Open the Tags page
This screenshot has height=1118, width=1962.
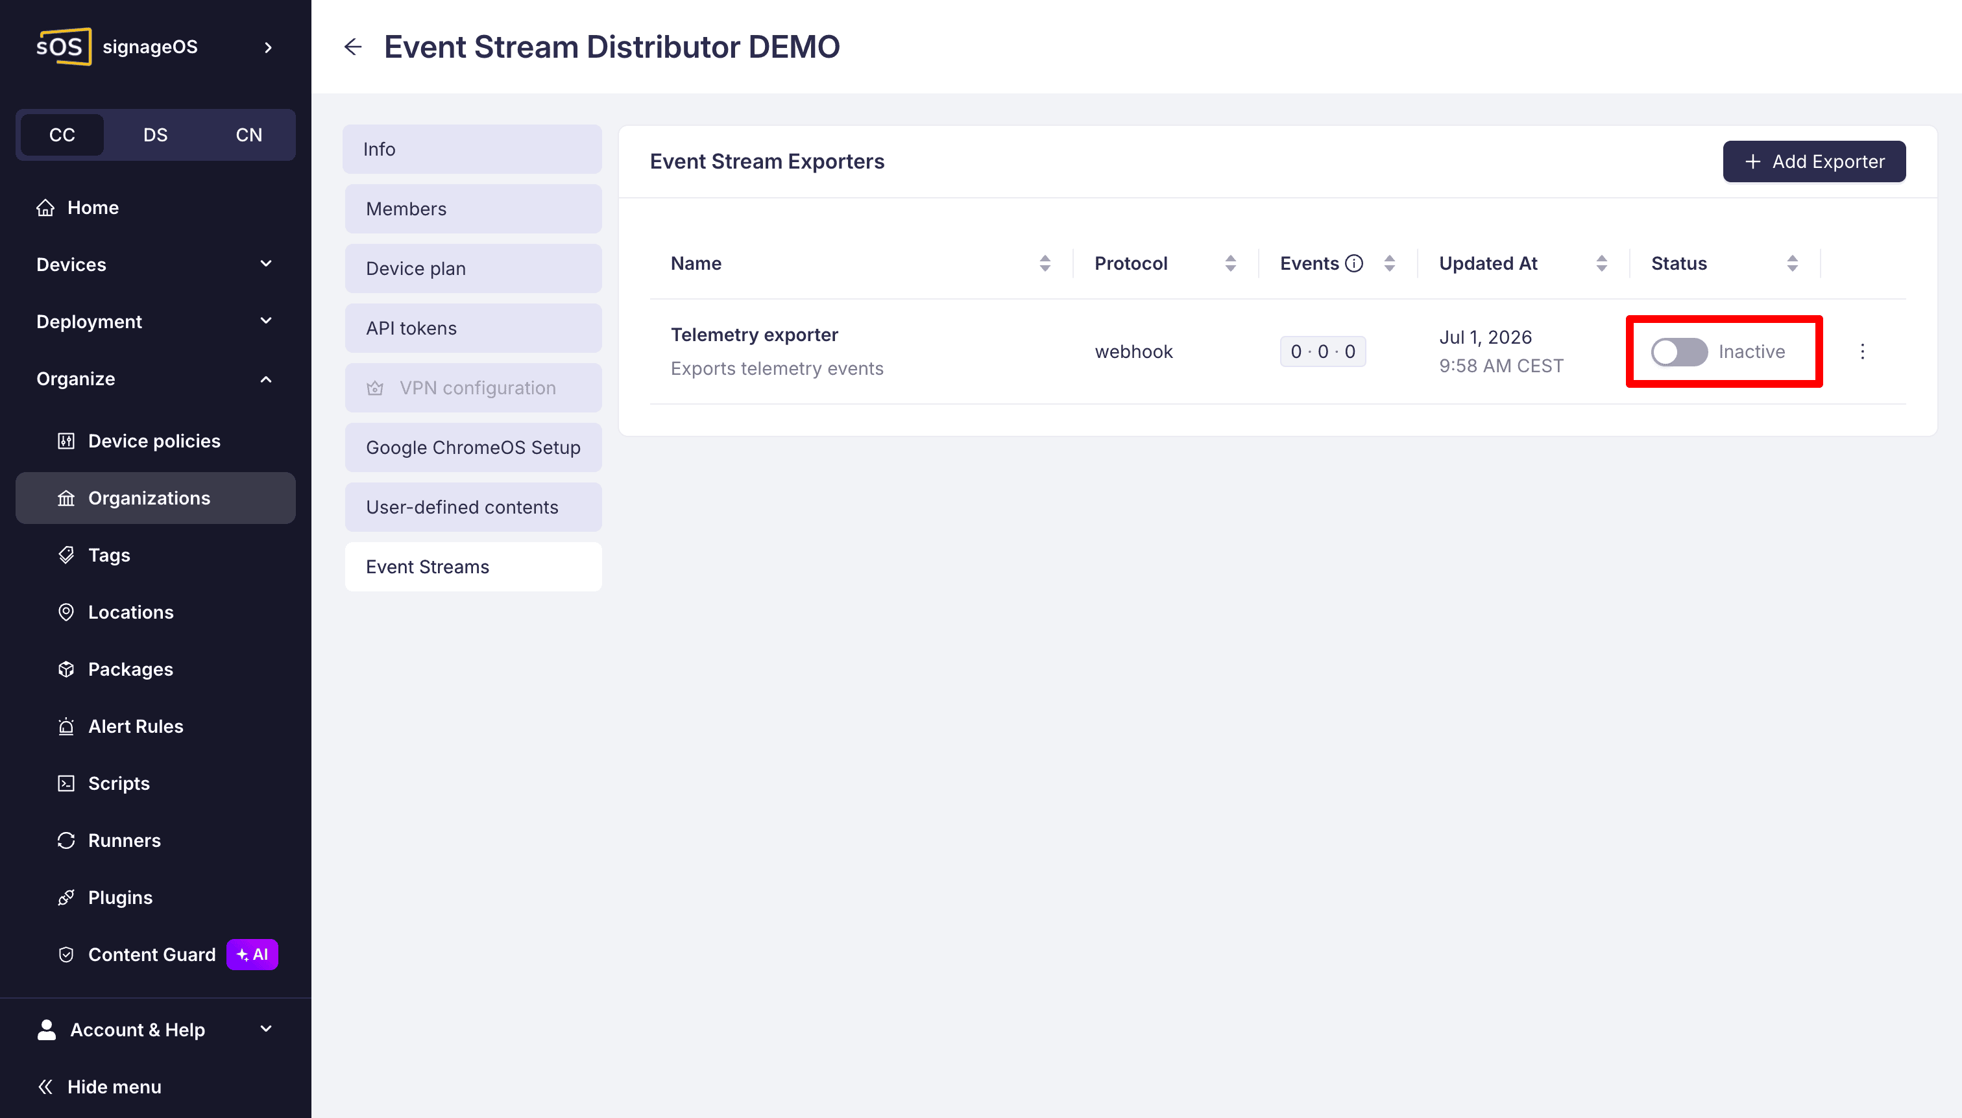pyautogui.click(x=155, y=554)
